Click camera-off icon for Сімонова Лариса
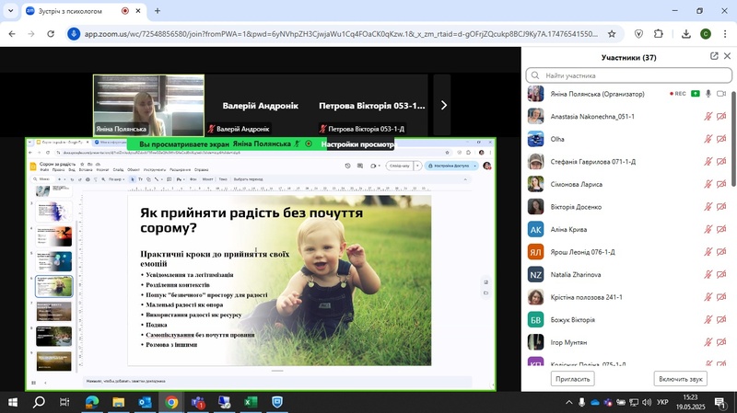The image size is (737, 413). click(x=721, y=184)
